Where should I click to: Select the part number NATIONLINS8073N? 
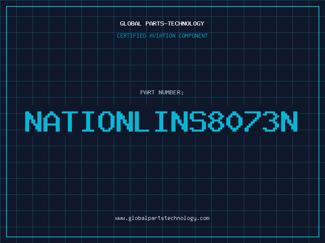[x=161, y=122]
